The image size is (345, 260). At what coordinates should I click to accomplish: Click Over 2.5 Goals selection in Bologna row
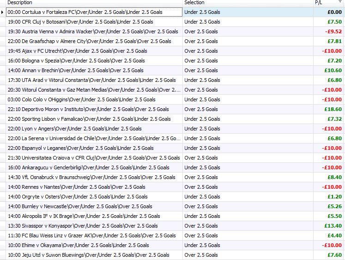tap(201, 61)
